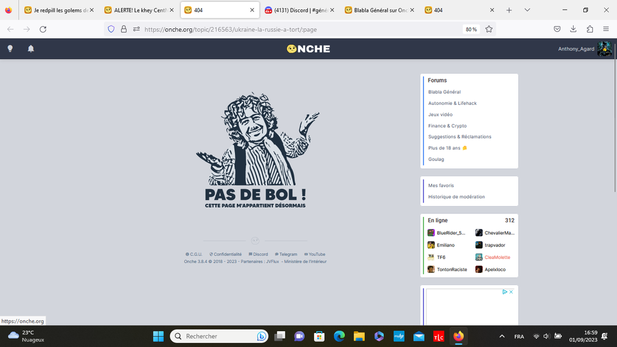
Task: Go to Finance & Crypto forum
Action: (x=447, y=126)
